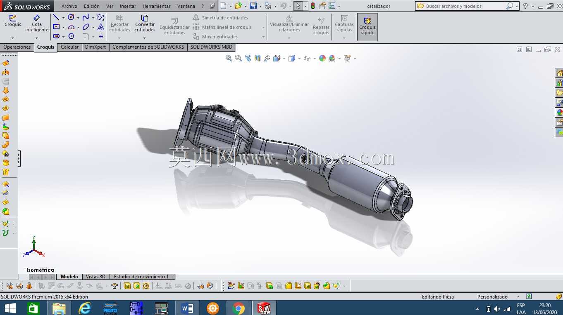The width and height of the screenshot is (563, 315).
Task: Click Personalizado in the status bar
Action: coord(492,297)
